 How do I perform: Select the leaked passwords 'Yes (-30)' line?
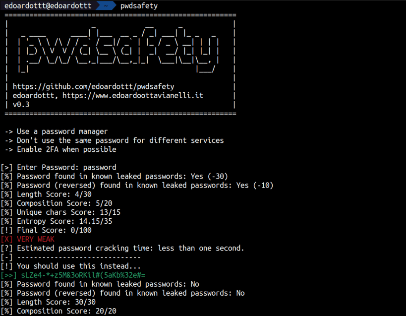tap(114, 177)
